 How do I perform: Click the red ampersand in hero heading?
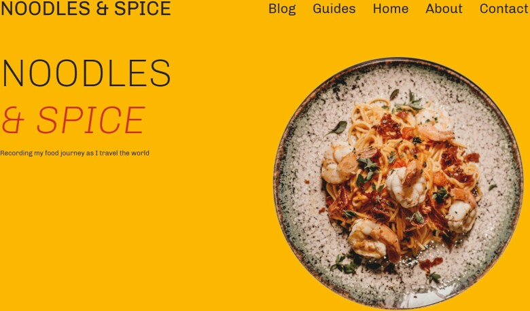[x=13, y=120]
